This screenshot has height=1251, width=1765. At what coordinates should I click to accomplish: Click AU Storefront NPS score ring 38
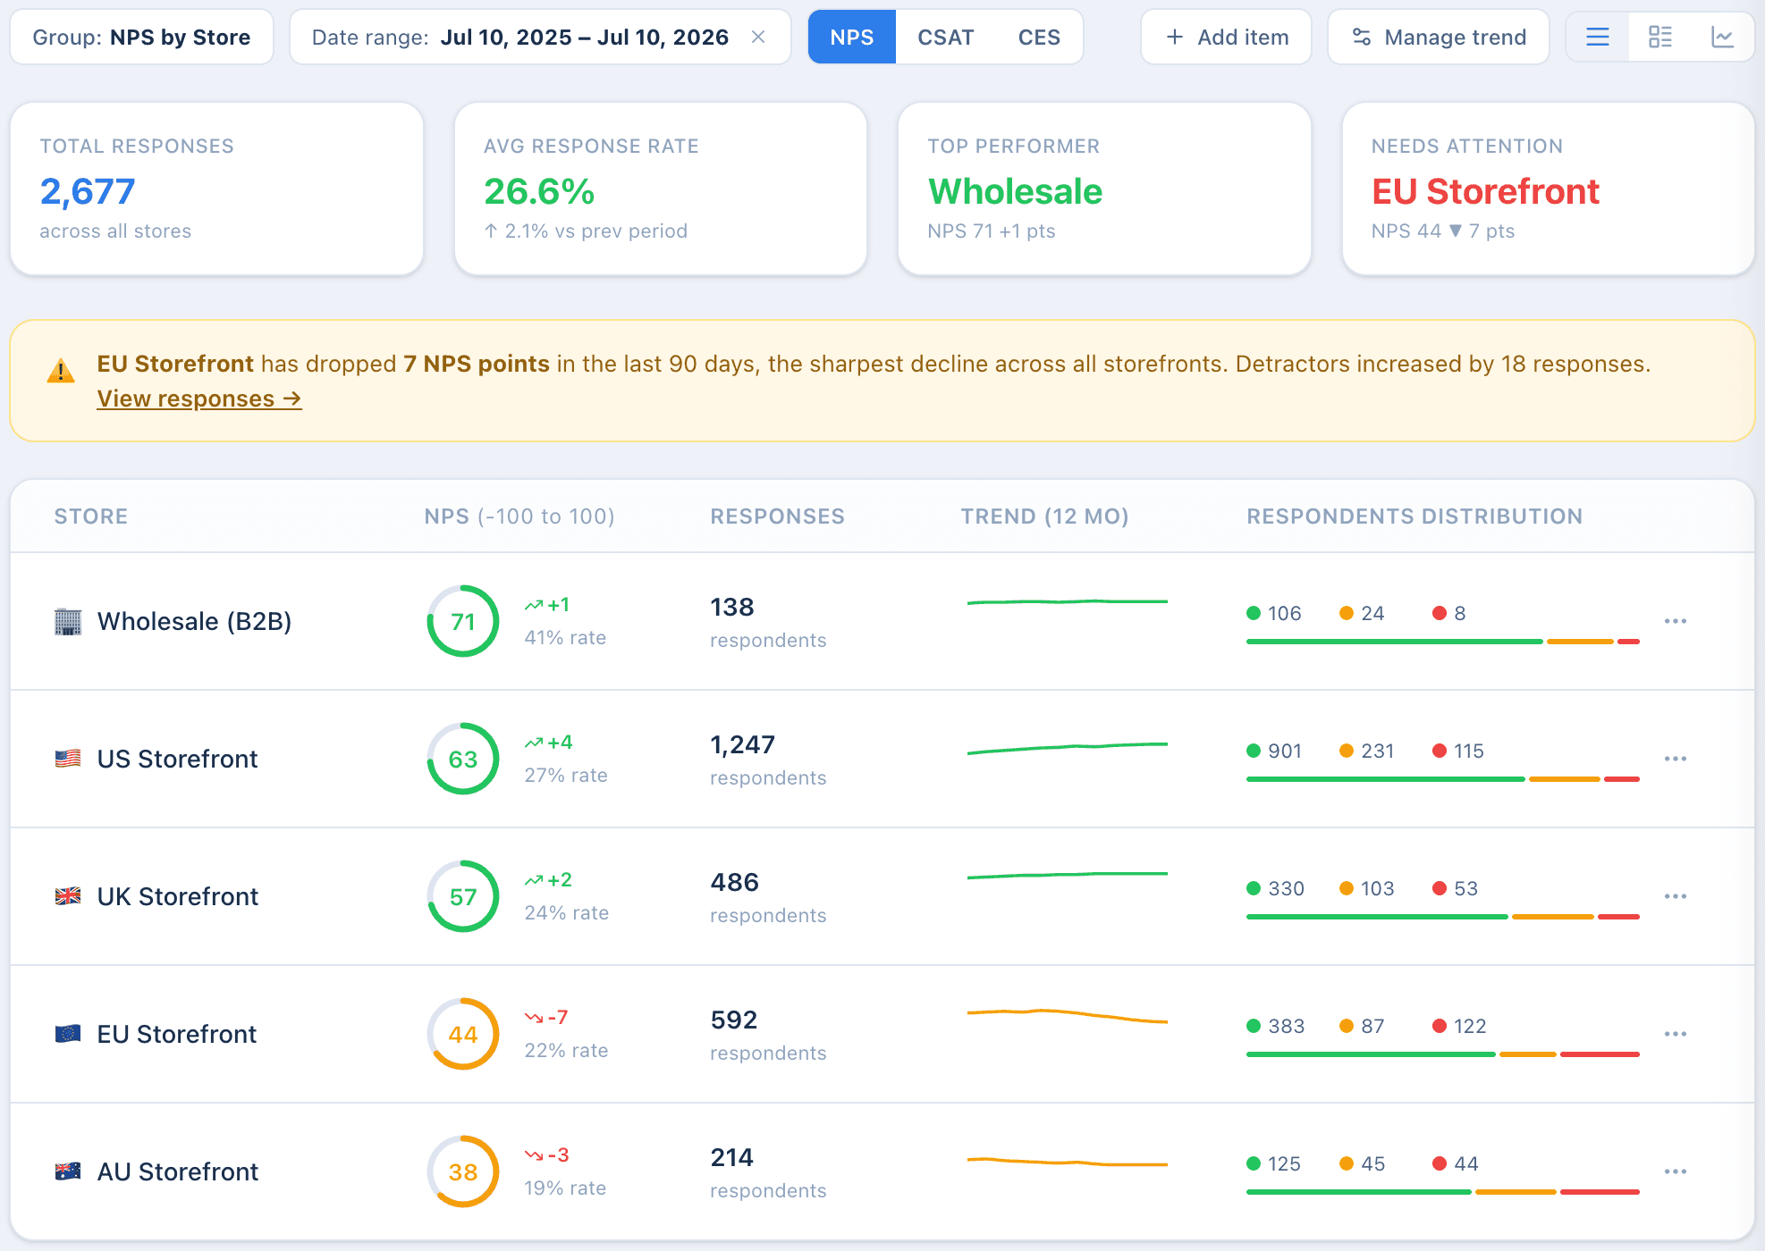click(463, 1171)
